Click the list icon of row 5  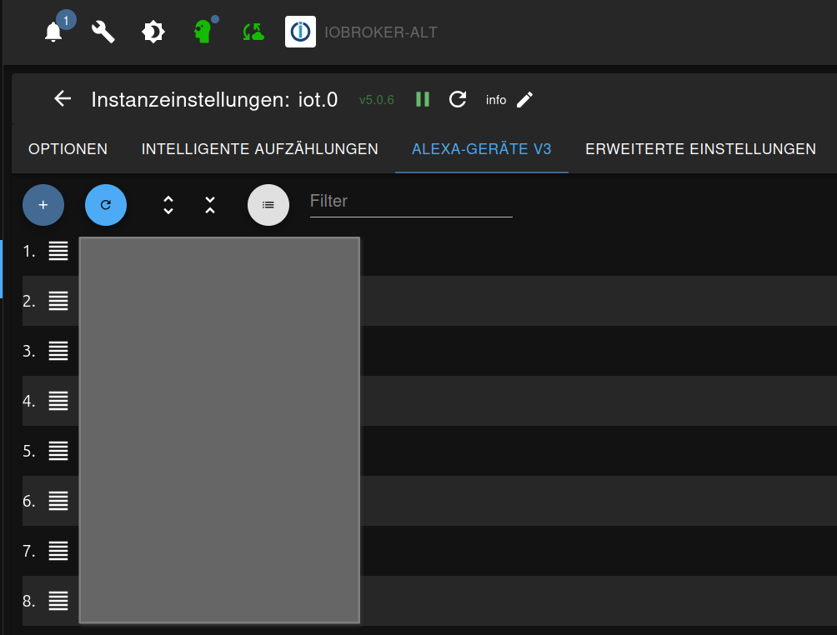click(58, 451)
